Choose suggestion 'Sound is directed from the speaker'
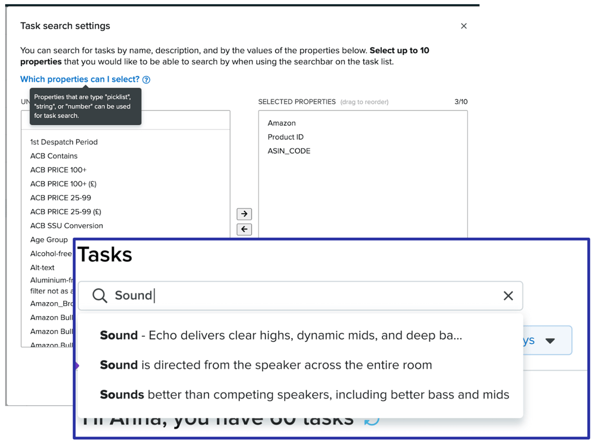Screen dimensions: 595x445 [x=266, y=365]
